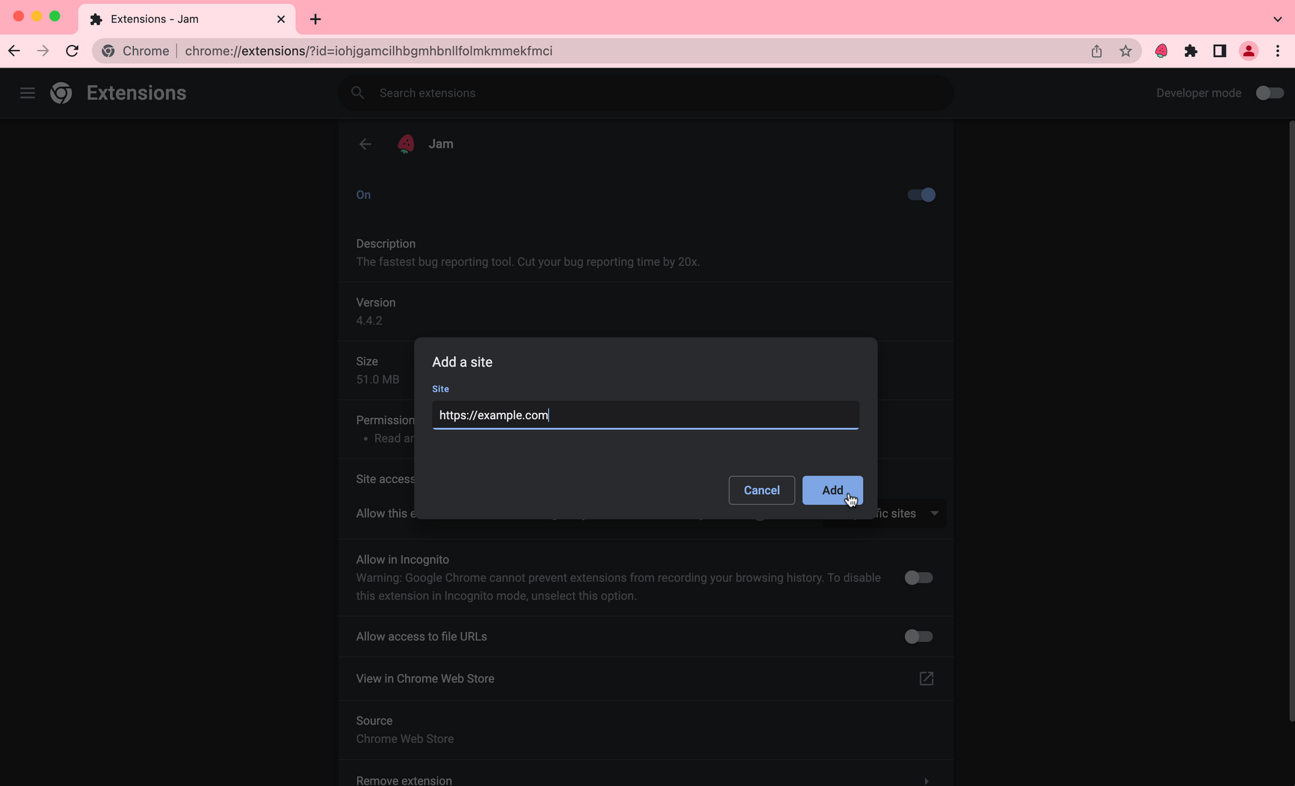Enable Allow in Incognito toggle
Viewport: 1295px width, 786px height.
pos(918,578)
